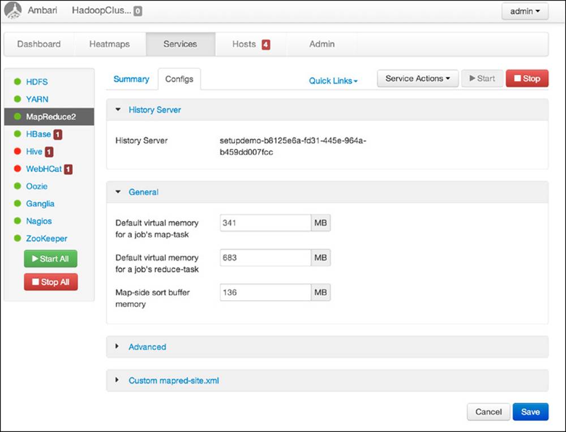
Task: Open the Hosts tab
Action: [x=251, y=44]
